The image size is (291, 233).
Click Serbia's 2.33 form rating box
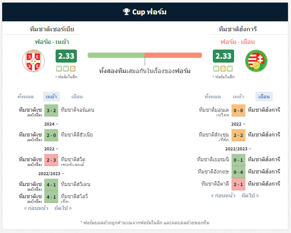coord(66,56)
